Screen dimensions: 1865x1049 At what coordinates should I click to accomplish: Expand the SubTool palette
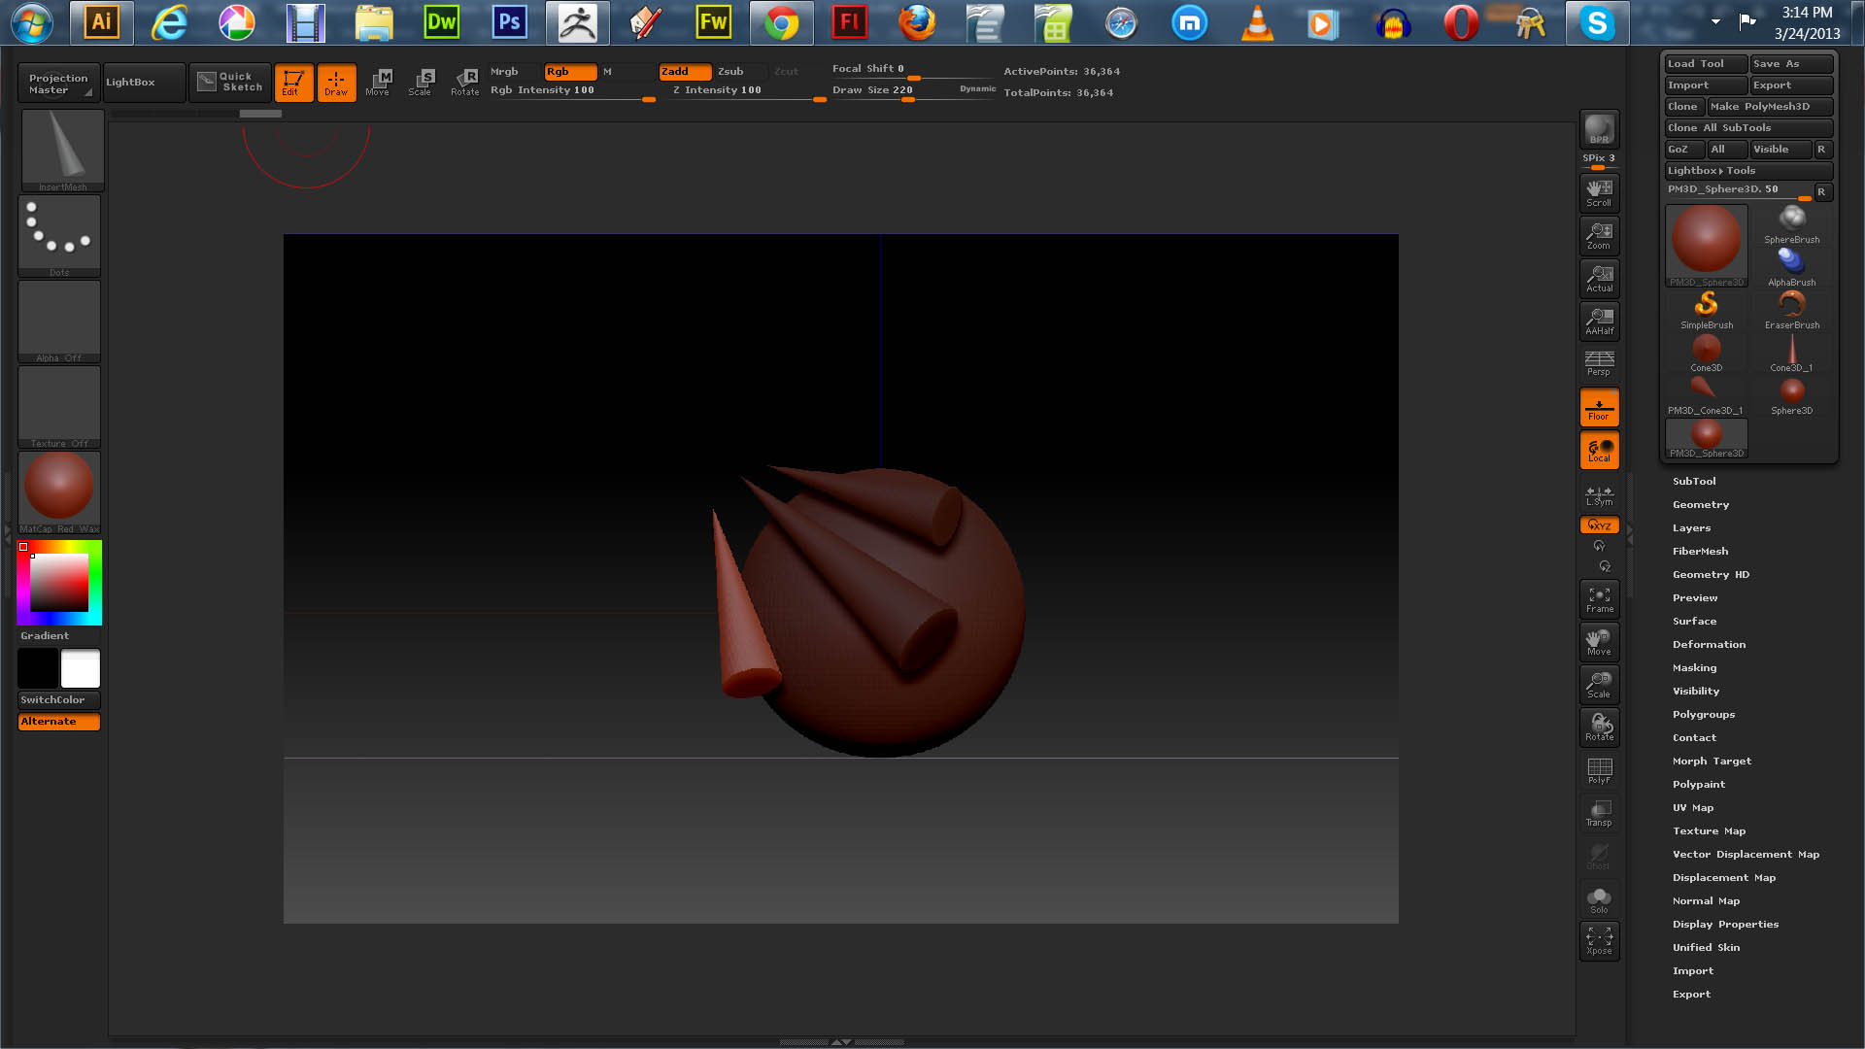pyautogui.click(x=1693, y=481)
